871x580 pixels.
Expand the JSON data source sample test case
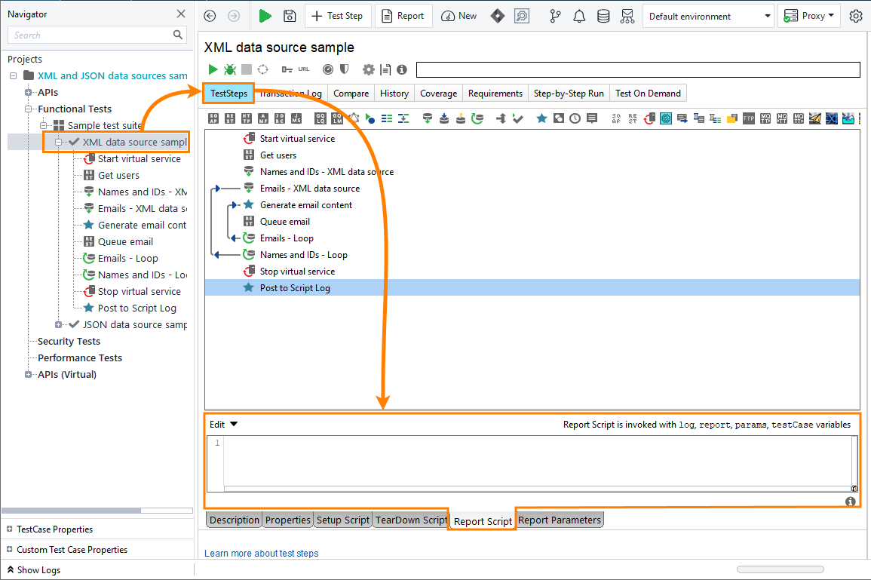(x=58, y=324)
